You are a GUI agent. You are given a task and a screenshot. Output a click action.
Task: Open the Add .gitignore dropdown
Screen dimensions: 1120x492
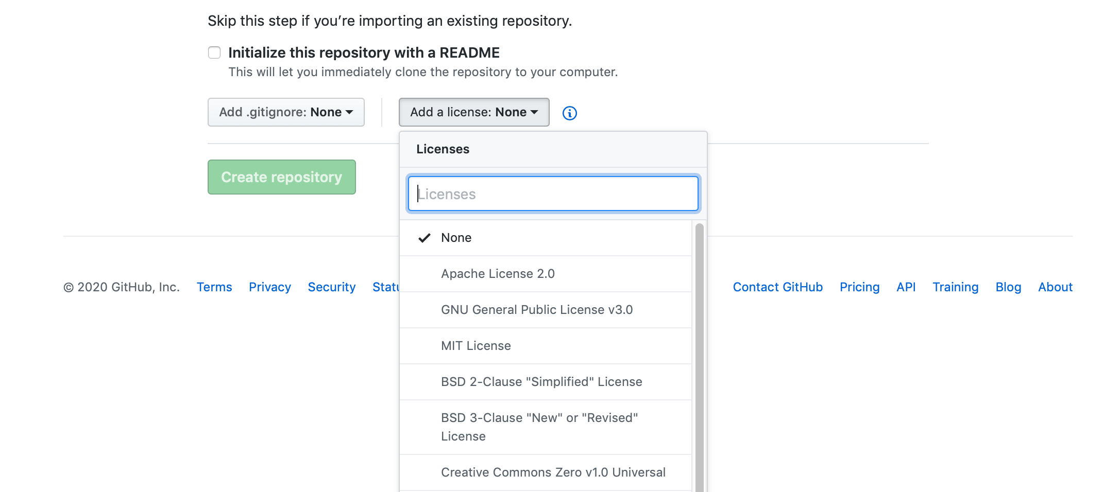click(x=286, y=112)
